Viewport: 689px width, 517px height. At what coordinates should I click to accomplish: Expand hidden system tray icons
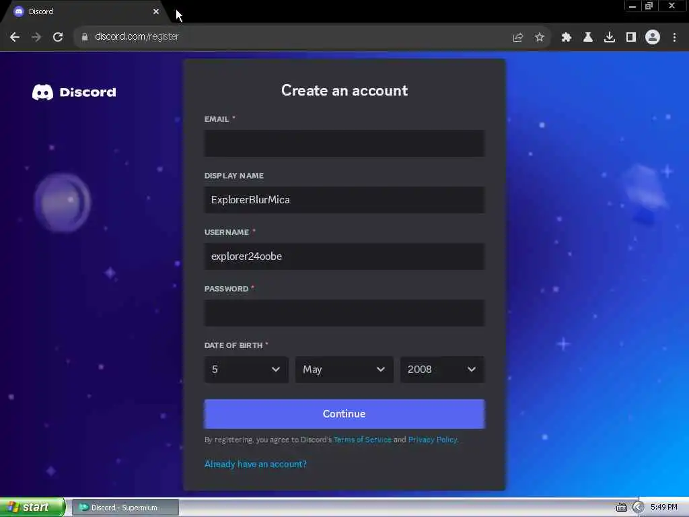[x=638, y=508]
